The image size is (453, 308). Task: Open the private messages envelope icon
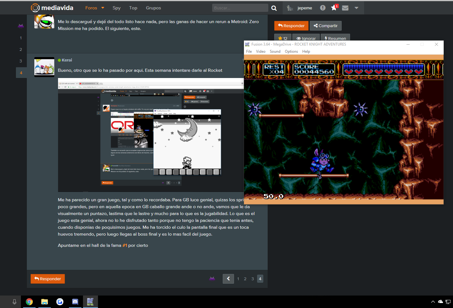[345, 8]
